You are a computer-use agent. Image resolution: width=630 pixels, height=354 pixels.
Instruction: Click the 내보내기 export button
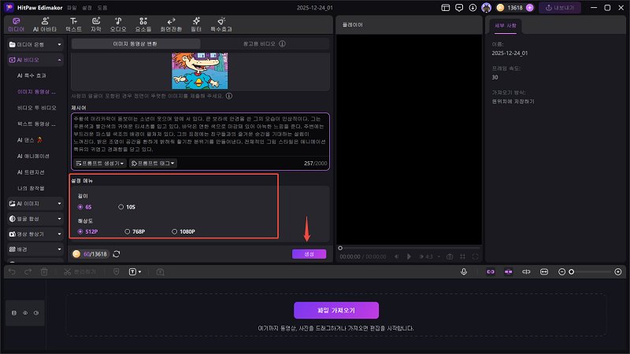560,8
